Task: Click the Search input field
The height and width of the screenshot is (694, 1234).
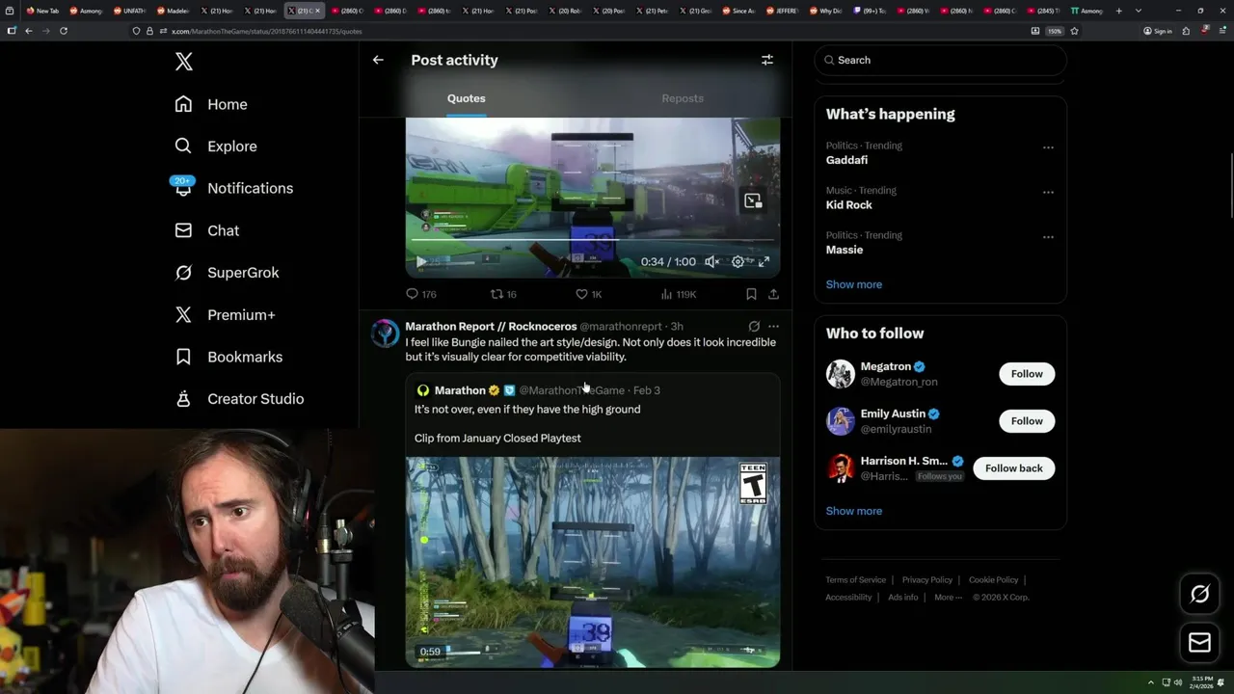Action: tap(940, 60)
